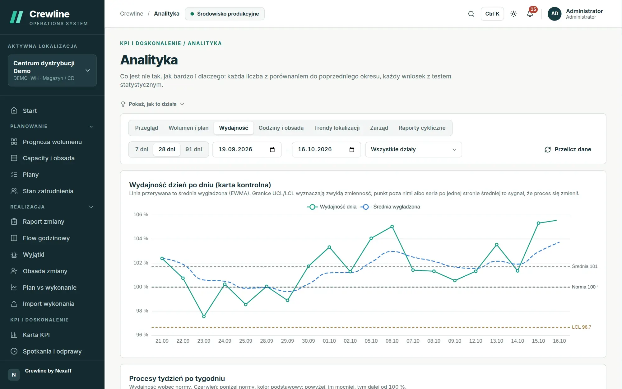This screenshot has width=622, height=389.
Task: Toggle Wydajność dnia series in legend
Action: pos(332,207)
